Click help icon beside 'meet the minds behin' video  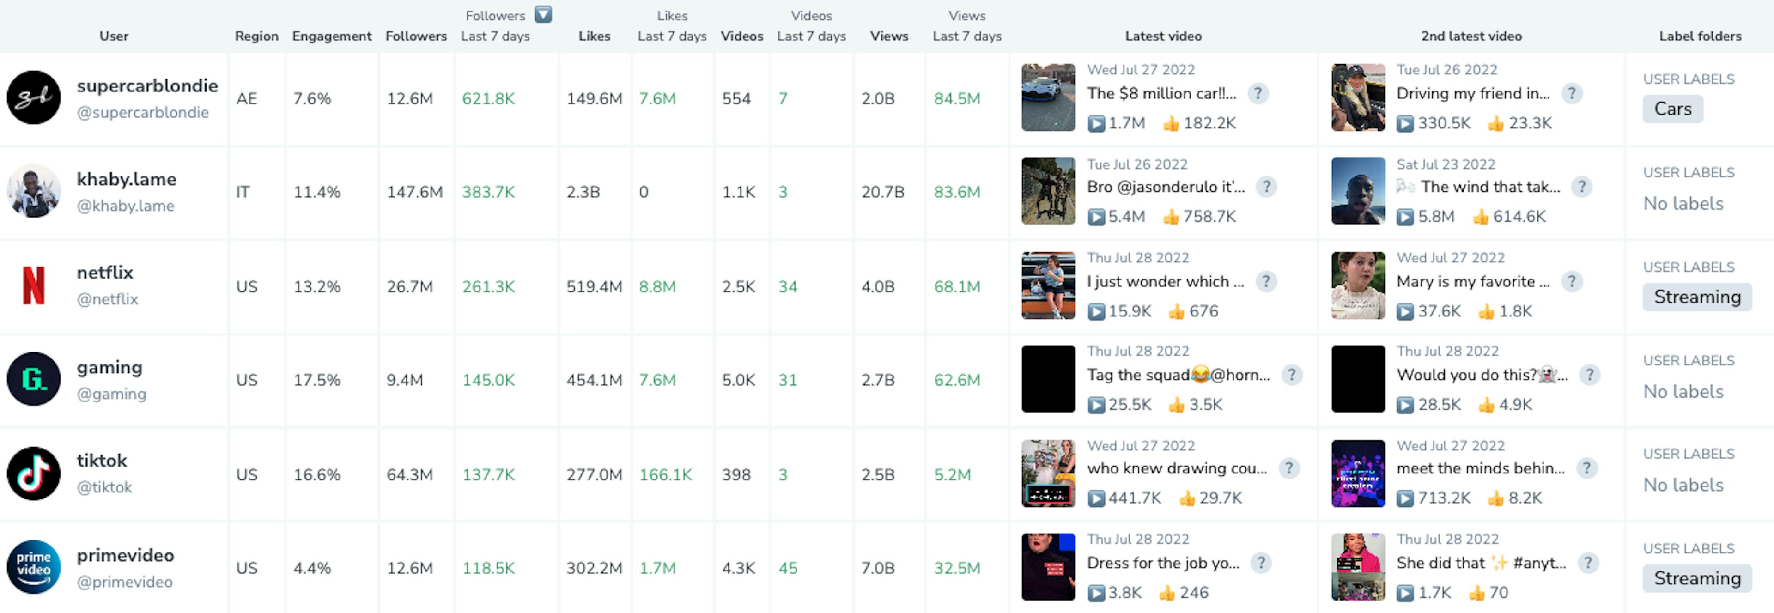pyautogui.click(x=1587, y=468)
